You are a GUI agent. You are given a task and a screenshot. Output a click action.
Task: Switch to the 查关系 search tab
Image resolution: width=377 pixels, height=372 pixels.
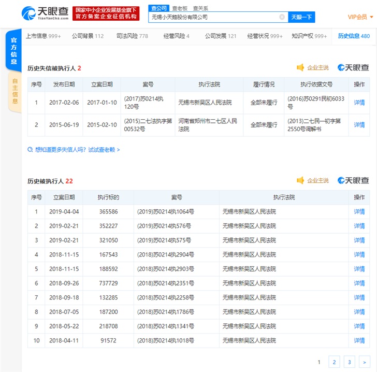pos(200,8)
